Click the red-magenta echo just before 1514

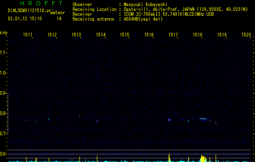coord(97,121)
